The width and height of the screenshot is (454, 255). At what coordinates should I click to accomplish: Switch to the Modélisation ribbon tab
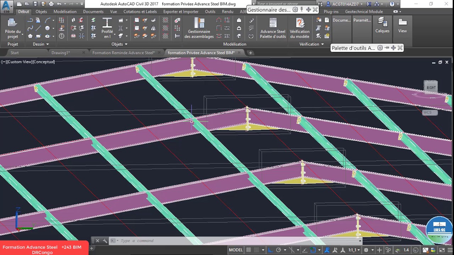click(65, 12)
